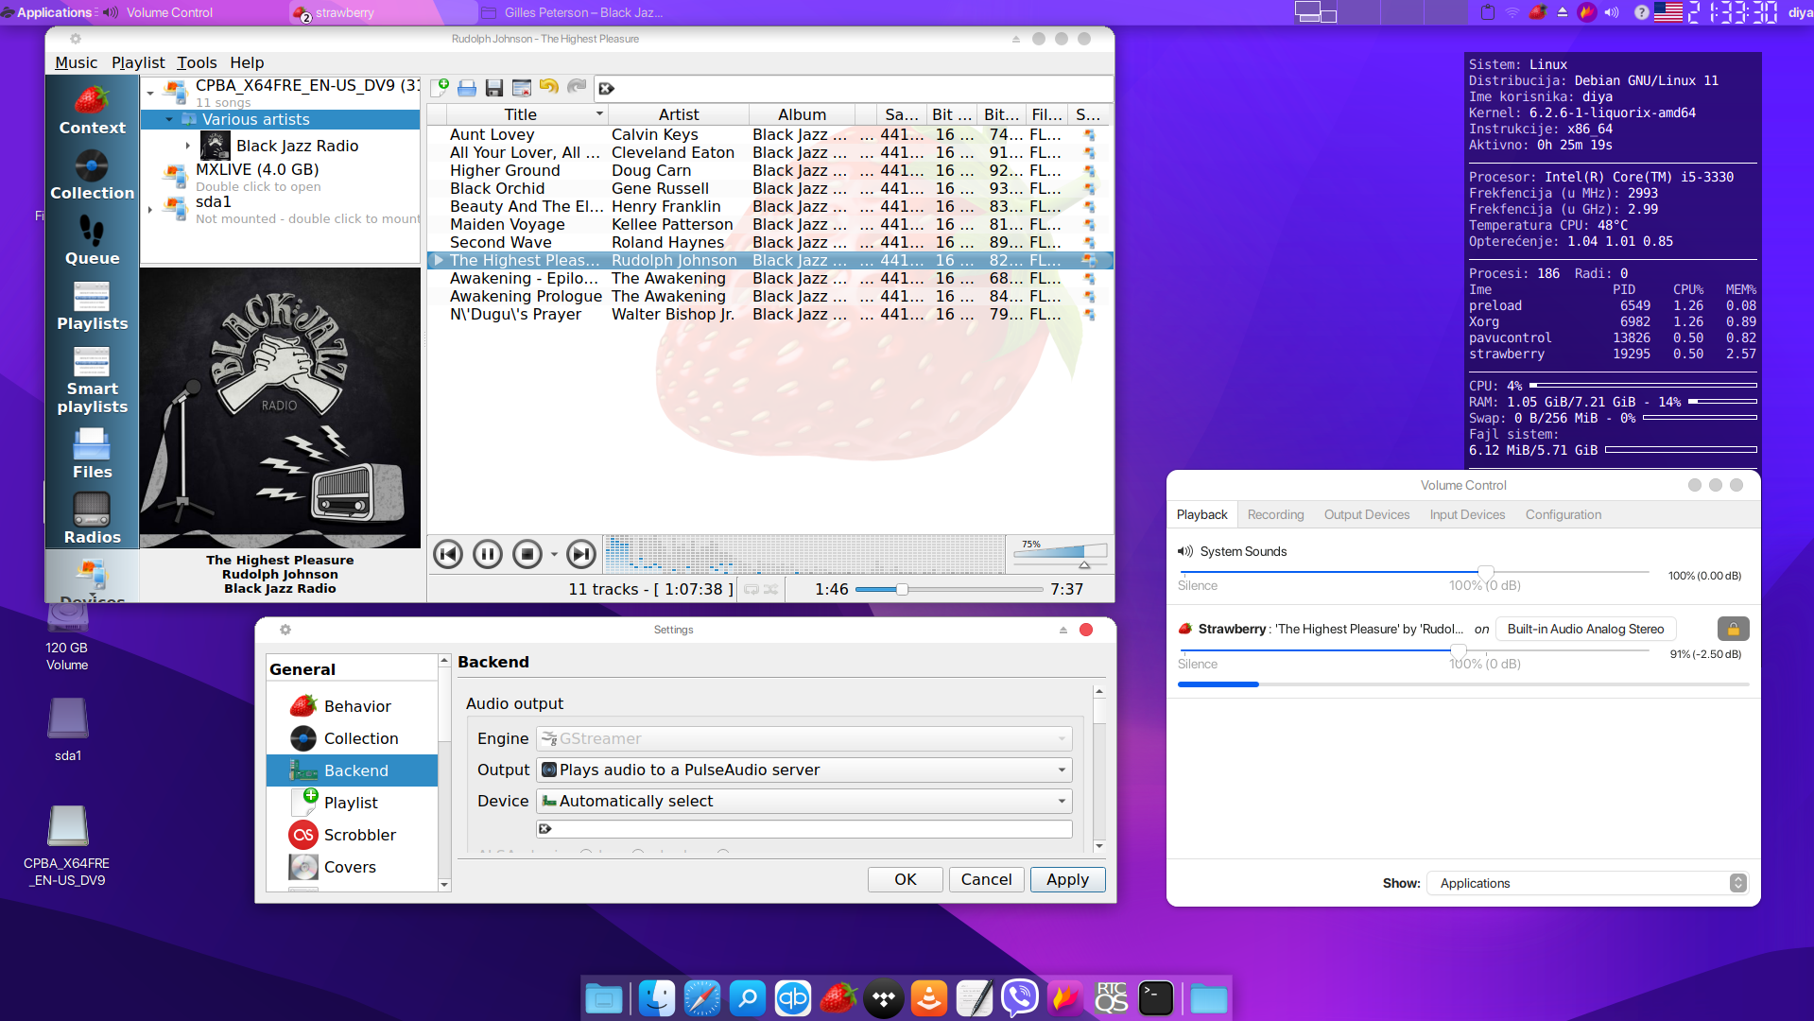1814x1021 pixels.
Task: Expand the Black Jazz Radio album
Action: tap(188, 146)
